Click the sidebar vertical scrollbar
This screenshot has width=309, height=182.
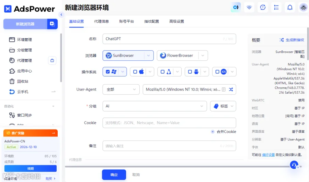click(61, 58)
